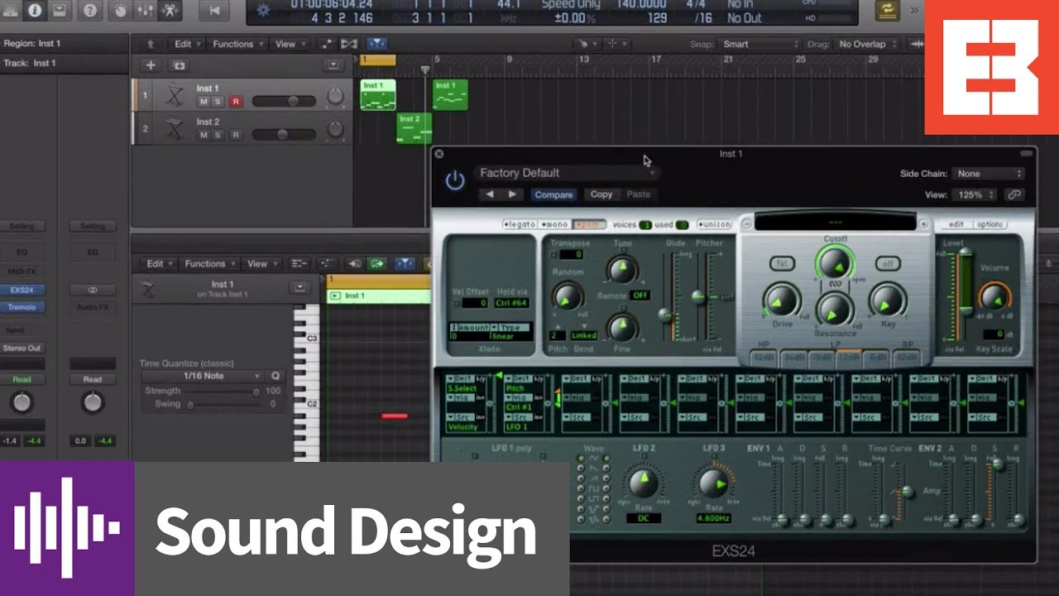Viewport: 1059px width, 596px height.
Task: Toggle the yellow Cycle button
Action: tap(888, 11)
